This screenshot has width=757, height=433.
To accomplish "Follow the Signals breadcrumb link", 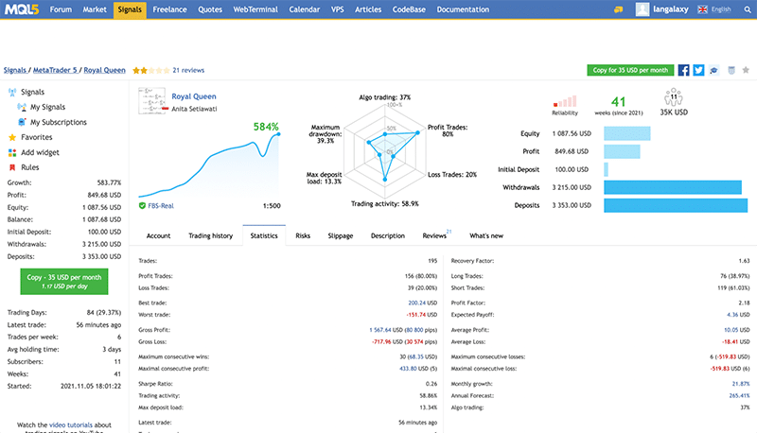I will [x=15, y=70].
